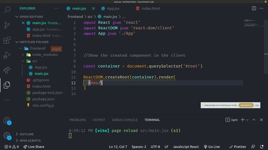This screenshot has height=150, width=268.
Task: Close the terminal panel
Action: click(x=261, y=120)
